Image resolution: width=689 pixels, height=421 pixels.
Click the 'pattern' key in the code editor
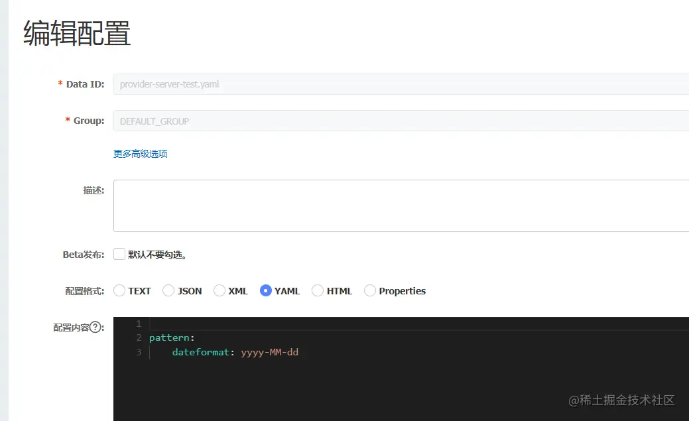point(169,338)
